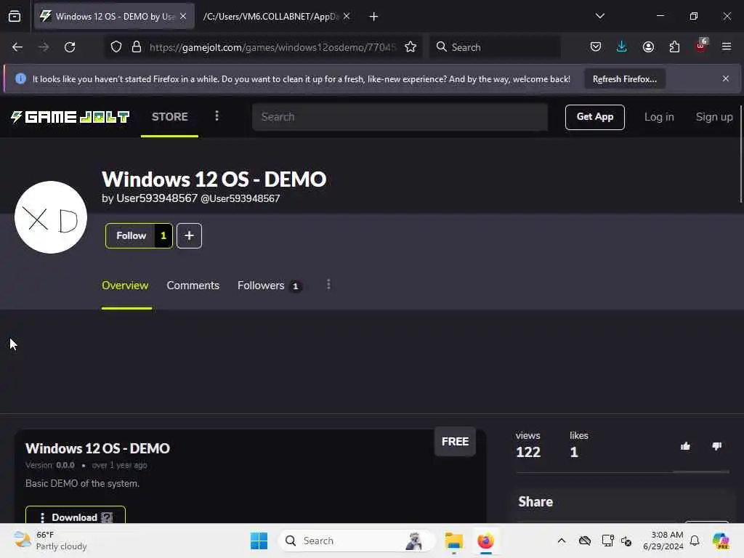Image resolution: width=744 pixels, height=558 pixels.
Task: Click the network status tray icon
Action: (608, 541)
